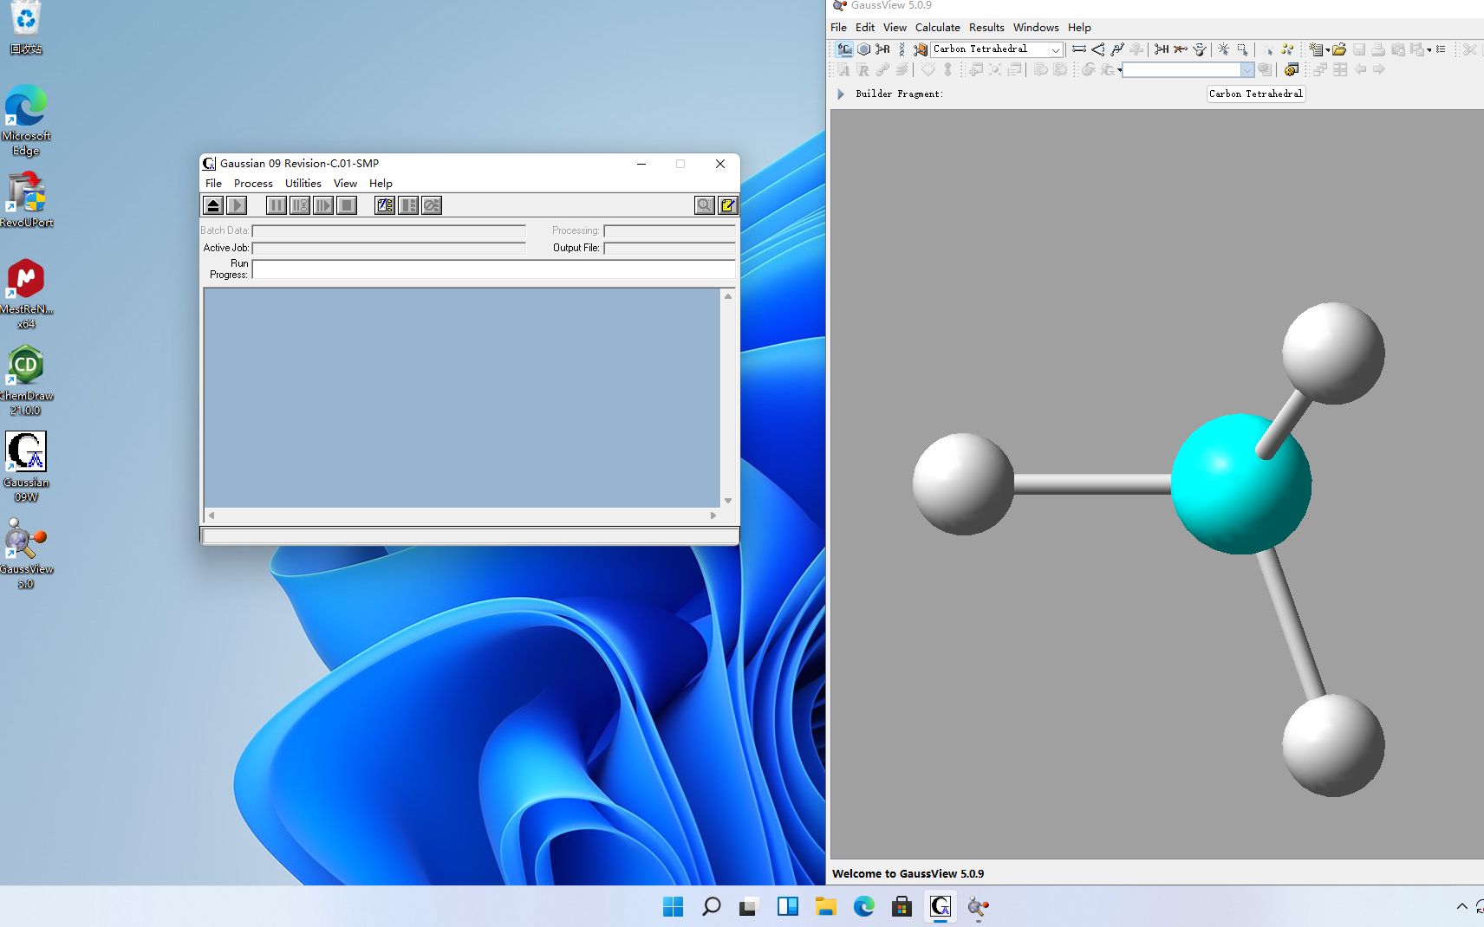Select the Ring Fragment tool in GaussView
The image size is (1484, 927).
864,49
